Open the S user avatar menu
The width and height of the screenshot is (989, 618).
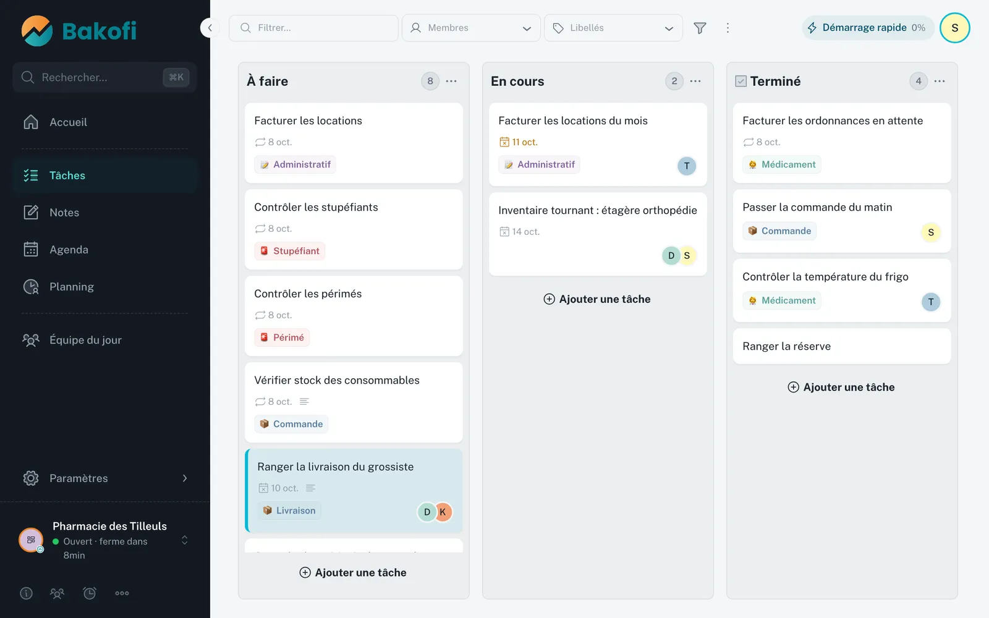(954, 28)
